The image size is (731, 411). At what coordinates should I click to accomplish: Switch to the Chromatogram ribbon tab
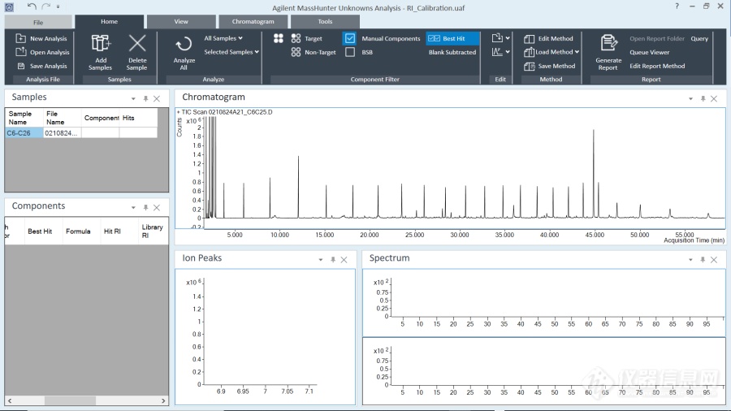[253, 21]
